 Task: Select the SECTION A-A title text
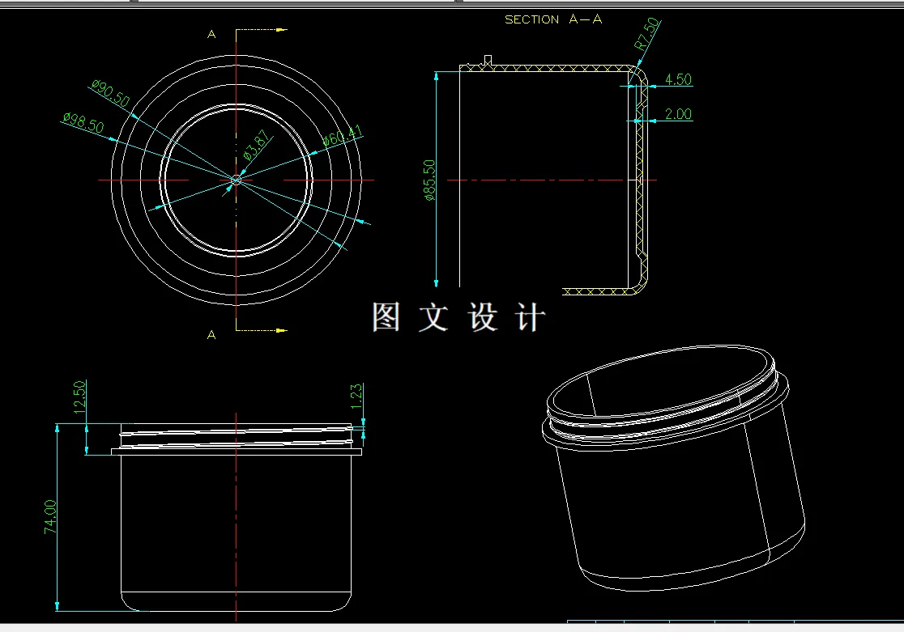pos(553,19)
